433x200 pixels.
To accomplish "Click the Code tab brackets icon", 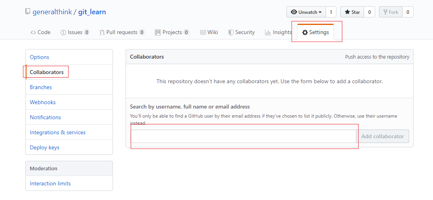I will [33, 32].
